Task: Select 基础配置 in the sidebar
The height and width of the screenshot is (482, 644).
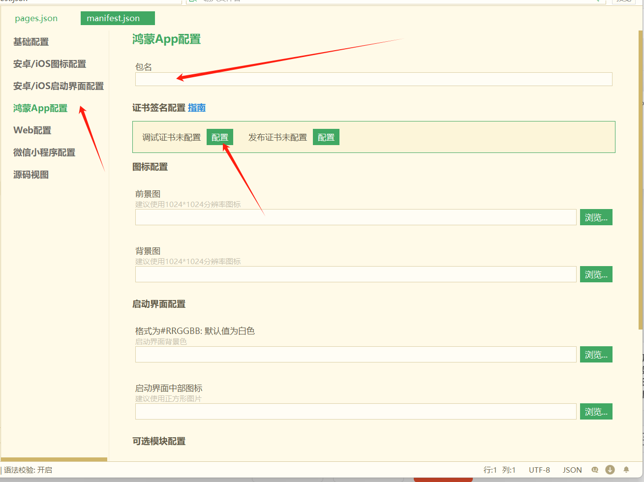Action: (x=31, y=42)
